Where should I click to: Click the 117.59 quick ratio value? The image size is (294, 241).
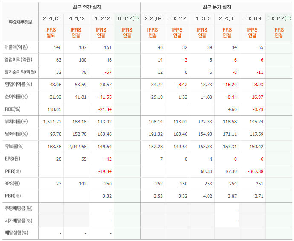tap(257, 134)
